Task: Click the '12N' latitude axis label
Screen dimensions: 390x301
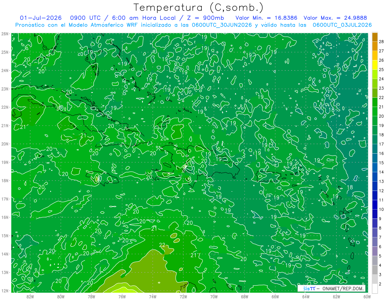Action: (5, 291)
